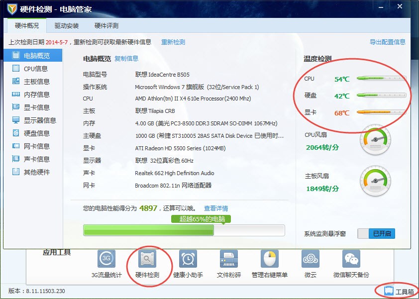The width and height of the screenshot is (419, 299).
Task: Select the 电脑概览 sidebar icon
Action: 16,55
